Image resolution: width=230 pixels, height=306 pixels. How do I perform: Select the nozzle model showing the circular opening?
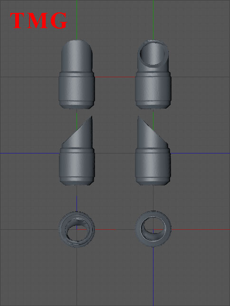[x=153, y=74]
